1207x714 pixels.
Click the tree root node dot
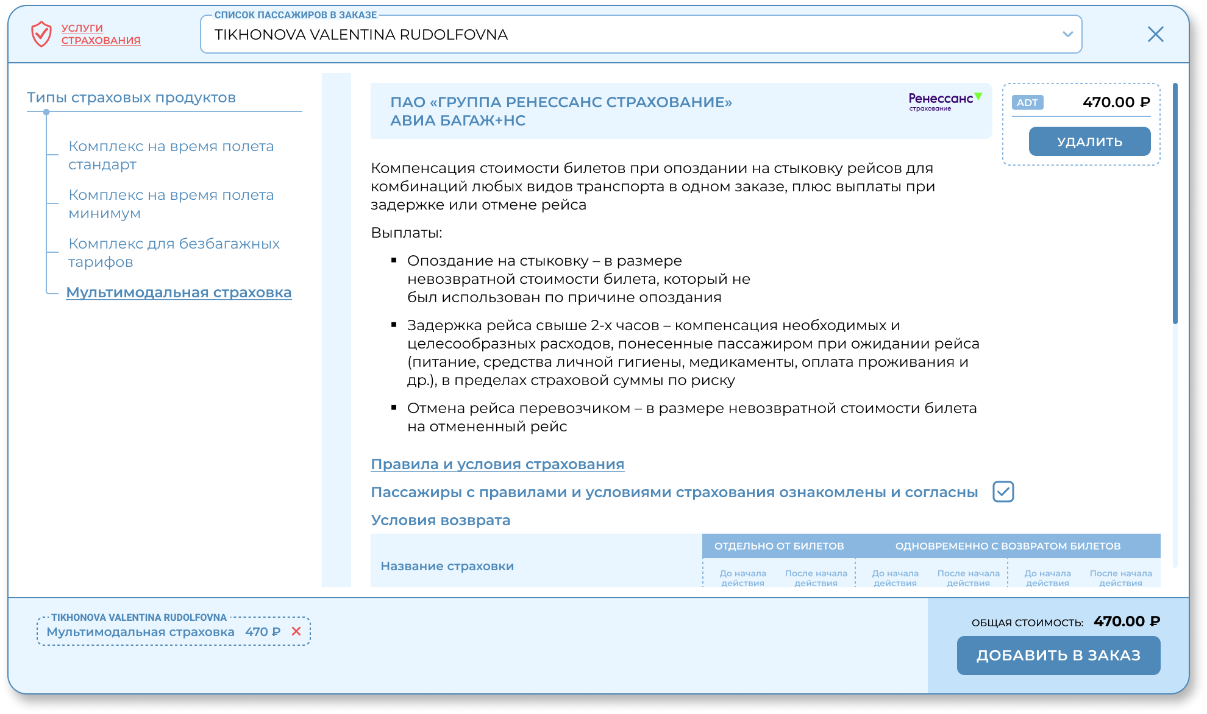pyautogui.click(x=46, y=112)
